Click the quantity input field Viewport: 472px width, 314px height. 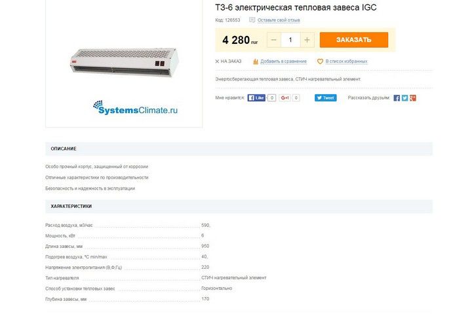click(x=290, y=40)
